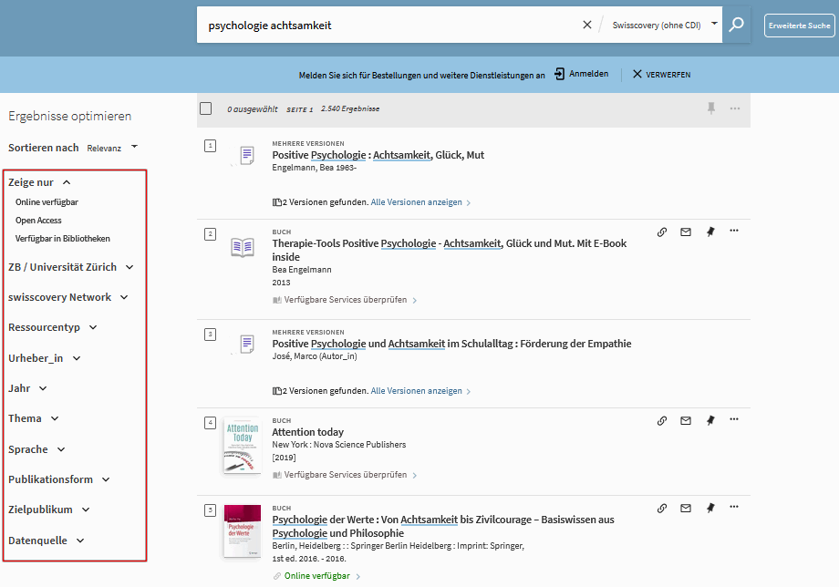This screenshot has height=587, width=839.
Task: Expand the Ressourcentyp filter section
Action: coord(52,327)
